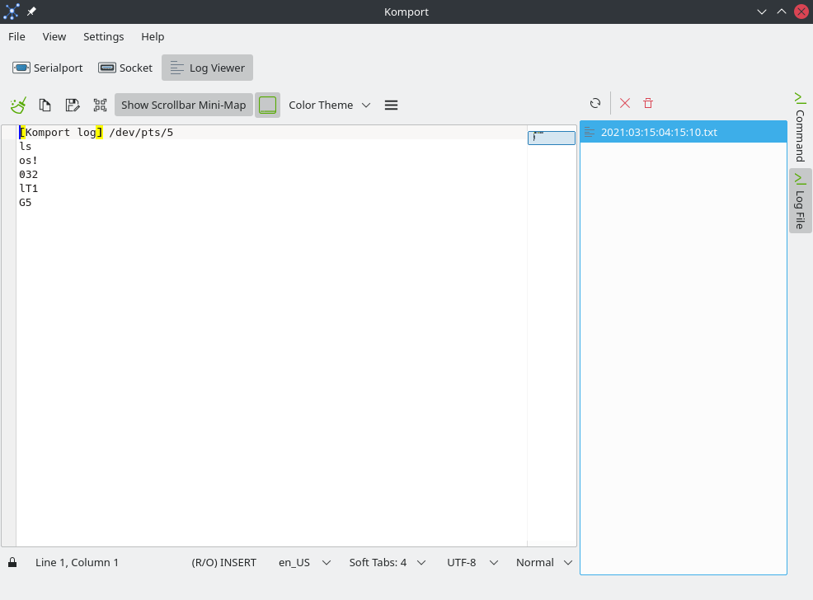
Task: Open the View menu
Action: pyautogui.click(x=54, y=37)
